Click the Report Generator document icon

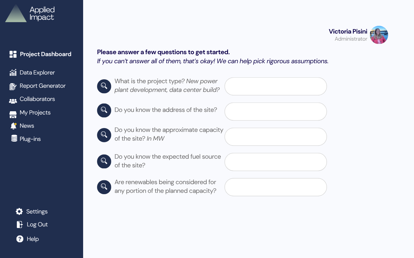click(x=13, y=86)
